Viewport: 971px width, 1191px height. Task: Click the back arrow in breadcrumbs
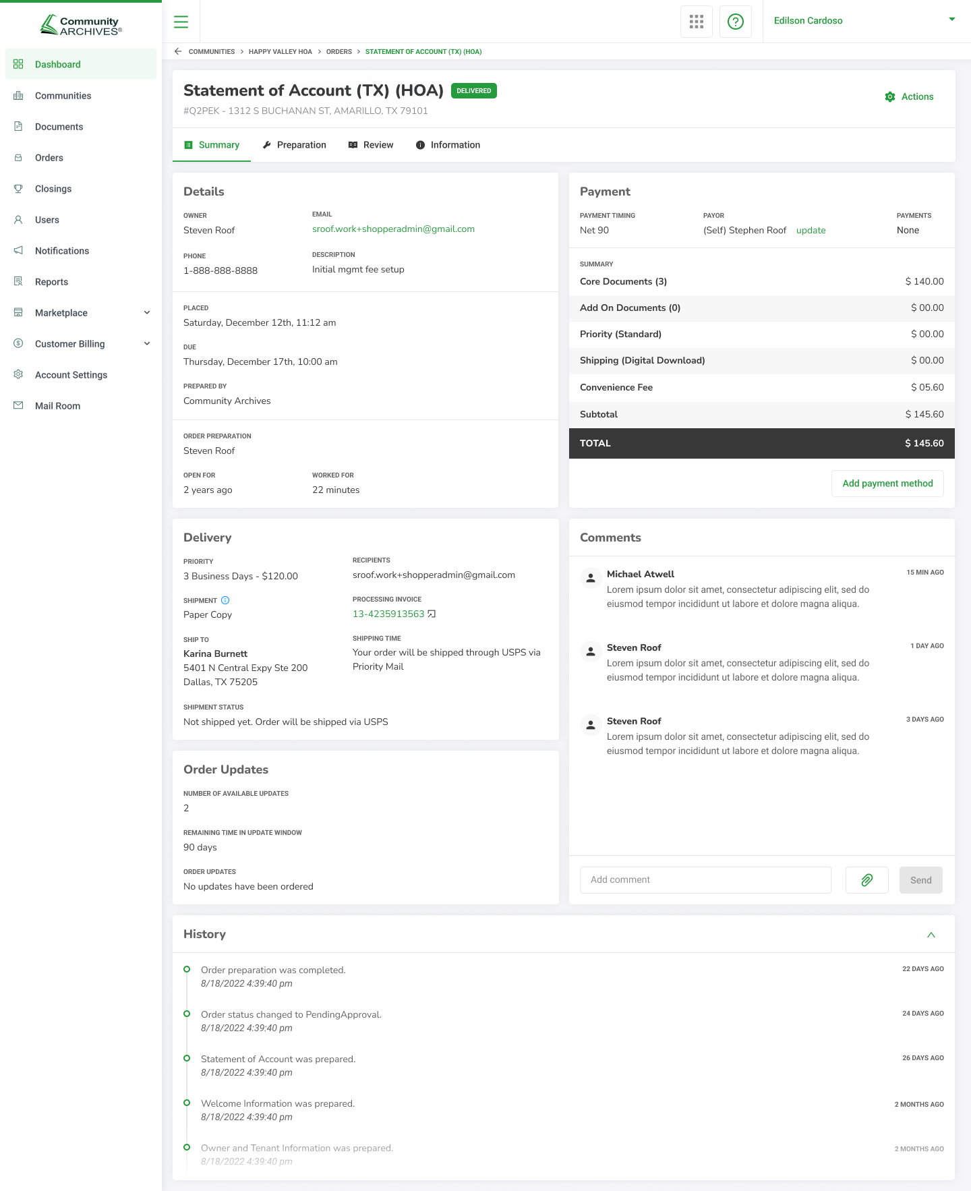178,51
